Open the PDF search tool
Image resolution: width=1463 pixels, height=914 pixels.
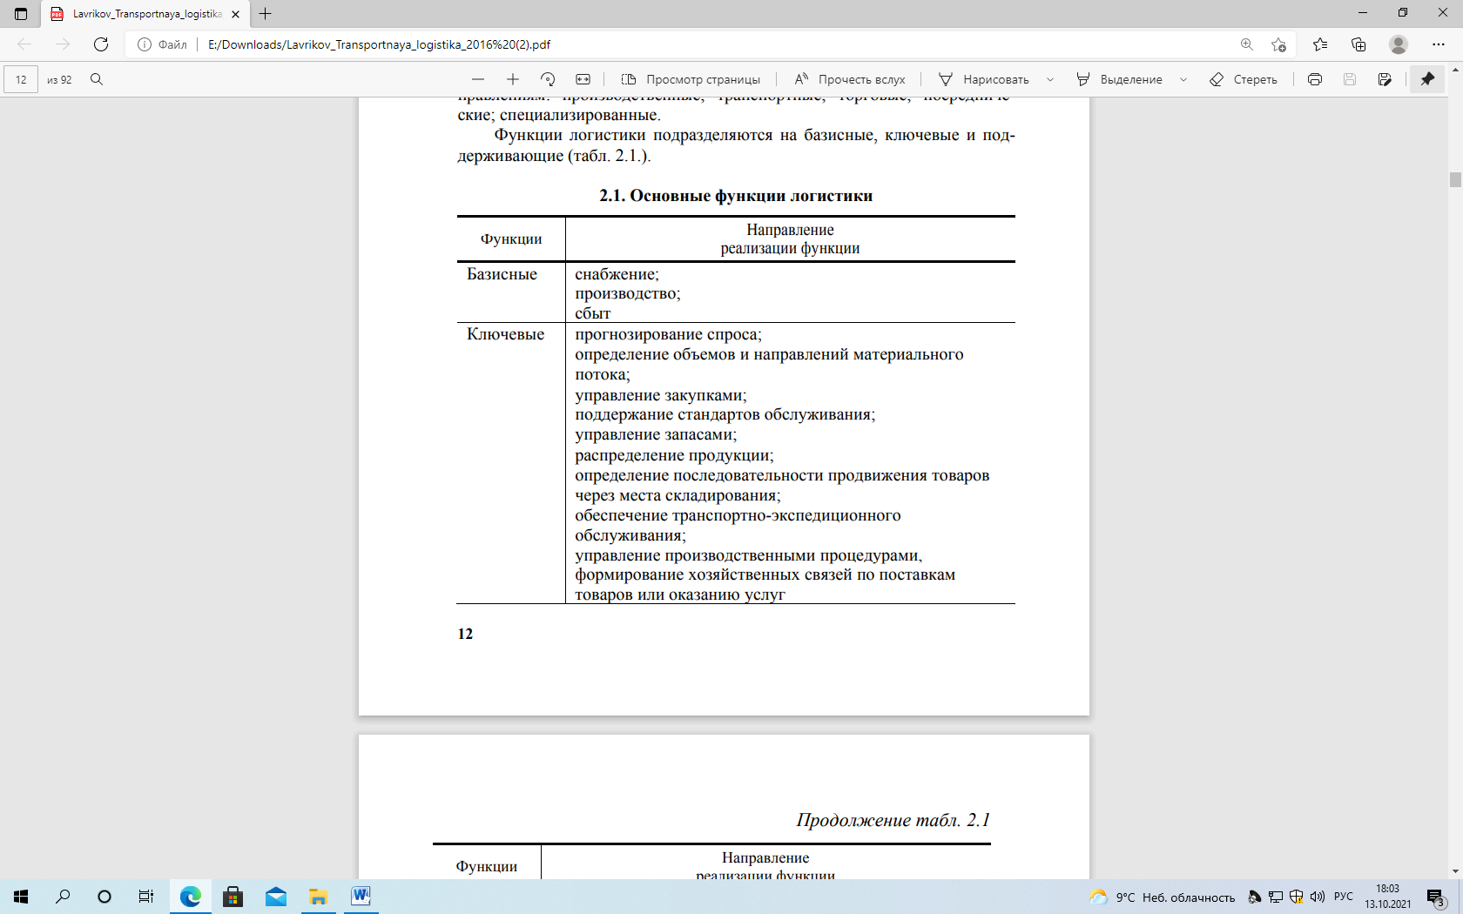[x=97, y=79]
